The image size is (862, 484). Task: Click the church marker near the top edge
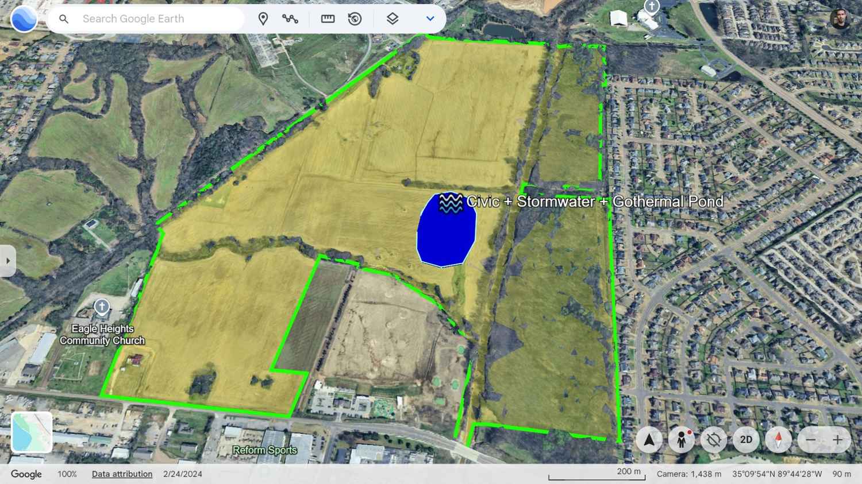[x=651, y=6]
